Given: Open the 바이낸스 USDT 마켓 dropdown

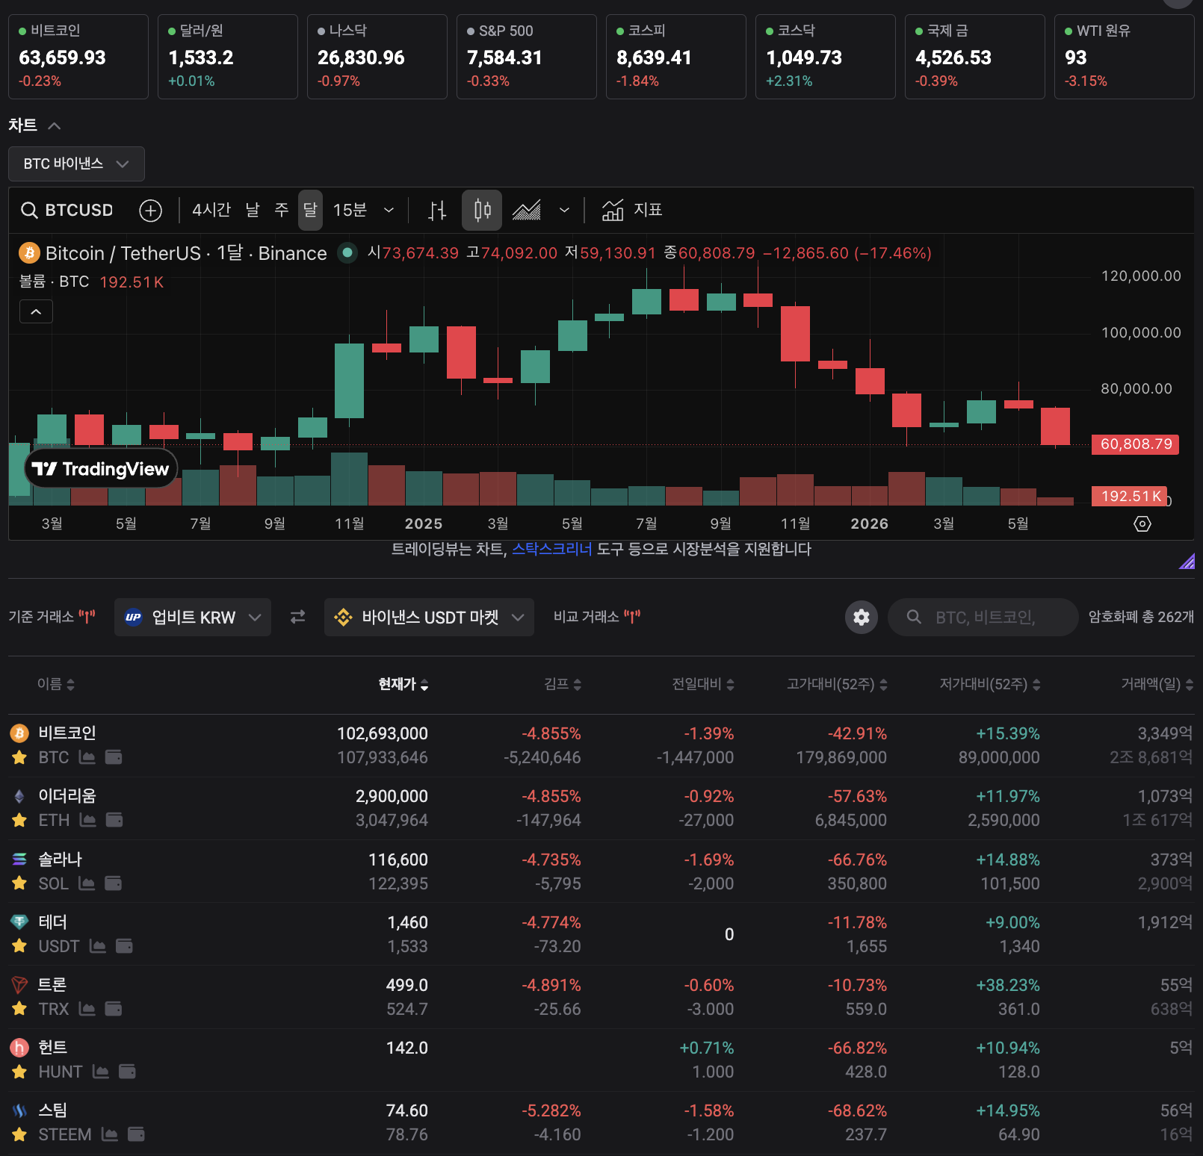Looking at the screenshot, I should [429, 617].
